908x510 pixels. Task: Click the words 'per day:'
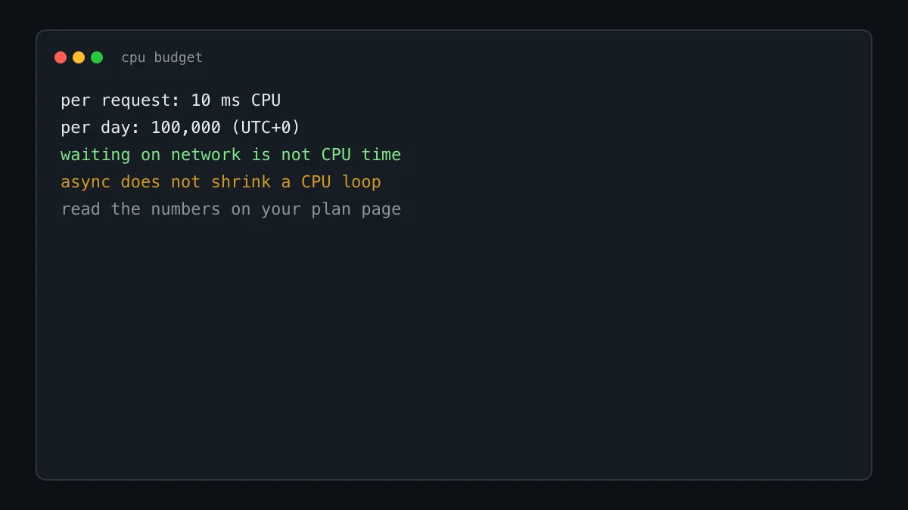(101, 128)
